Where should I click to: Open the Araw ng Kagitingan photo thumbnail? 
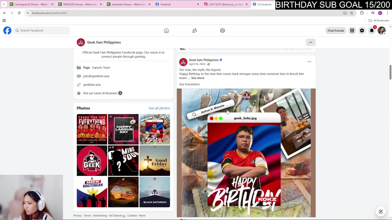(x=92, y=192)
